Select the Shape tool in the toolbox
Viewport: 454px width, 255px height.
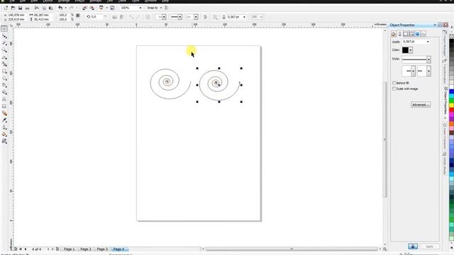point(4,36)
